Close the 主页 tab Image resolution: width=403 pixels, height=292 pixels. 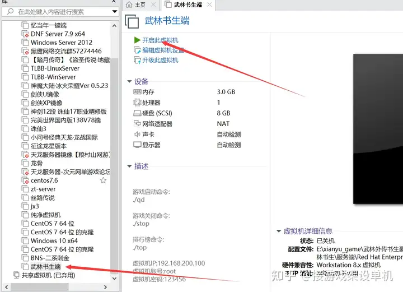[153, 4]
